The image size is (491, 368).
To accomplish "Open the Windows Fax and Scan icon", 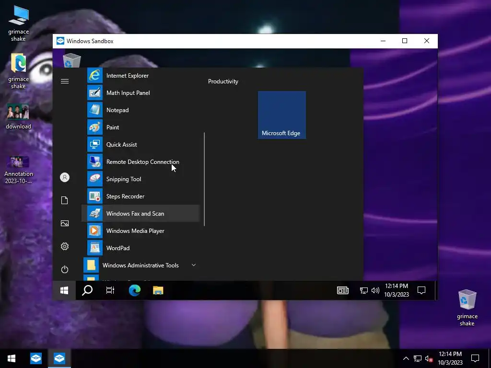I will click(x=94, y=213).
